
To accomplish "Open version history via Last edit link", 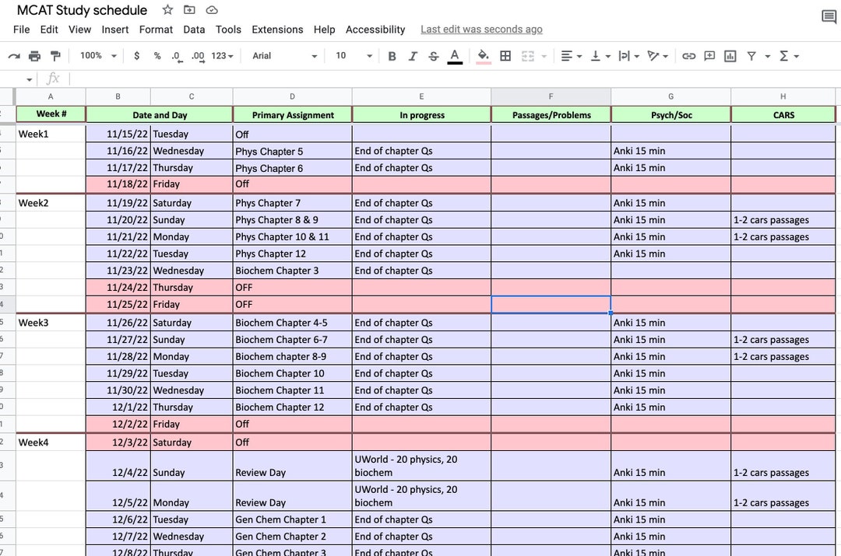I will (481, 29).
